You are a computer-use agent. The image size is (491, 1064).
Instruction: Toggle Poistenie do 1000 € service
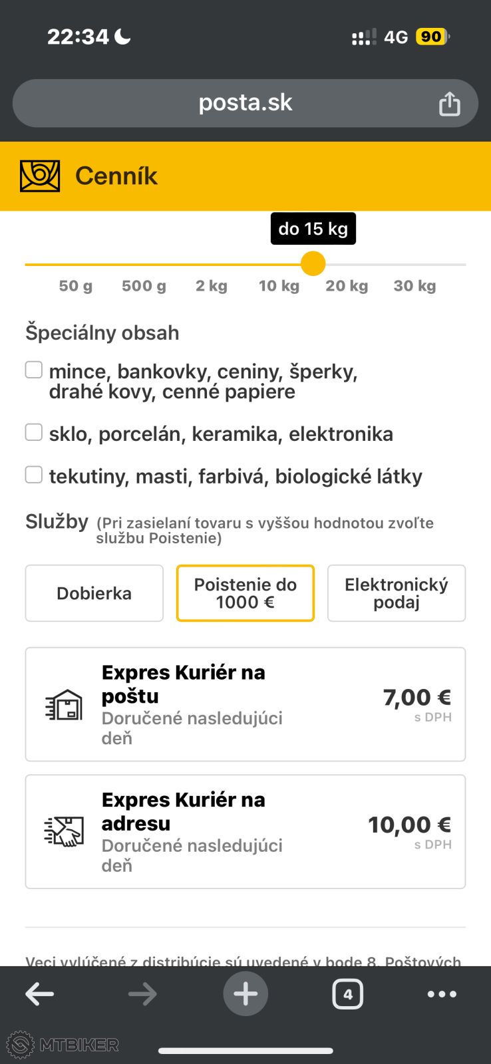click(245, 593)
